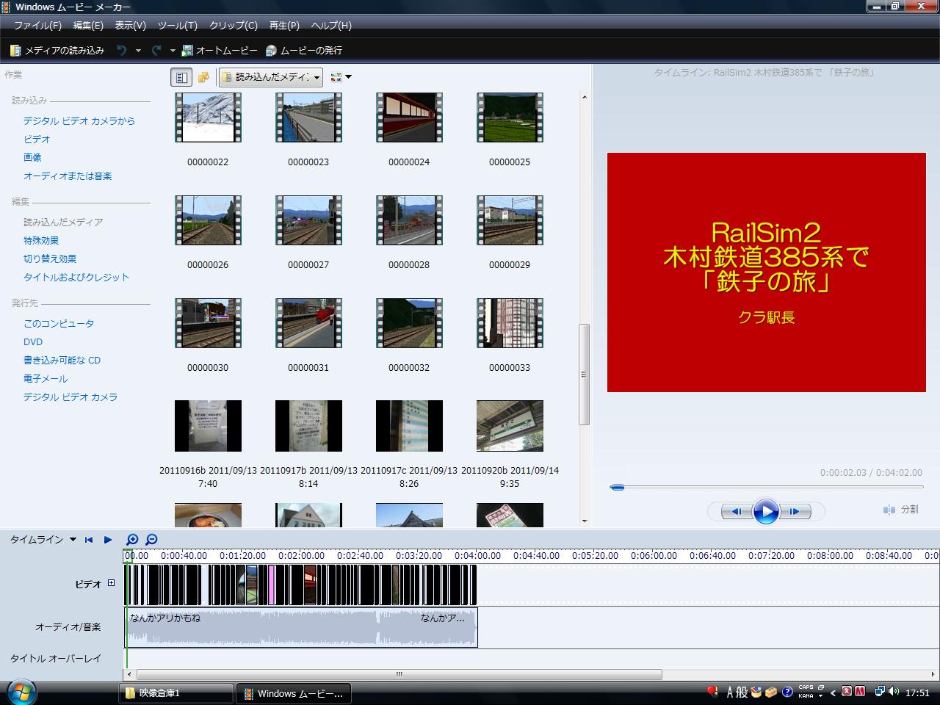The image size is (940, 705).
Task: Launch AutoMovie (オートムービー)
Action: tap(220, 51)
